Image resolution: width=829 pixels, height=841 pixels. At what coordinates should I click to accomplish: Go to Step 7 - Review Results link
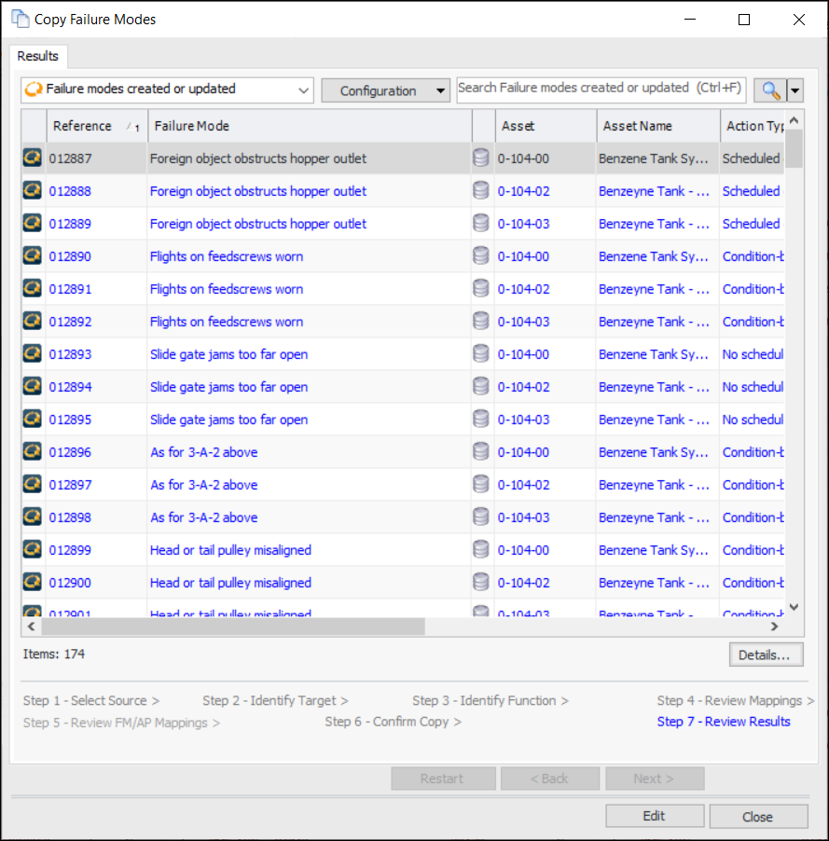(723, 722)
